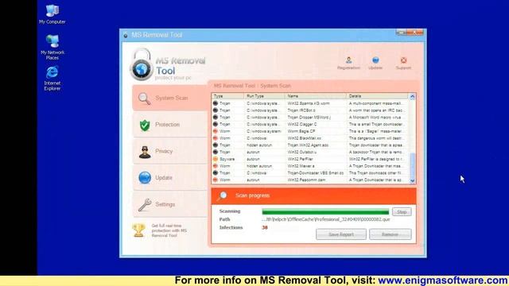
Task: Click the magnifier System Scan icon
Action: [144, 99]
